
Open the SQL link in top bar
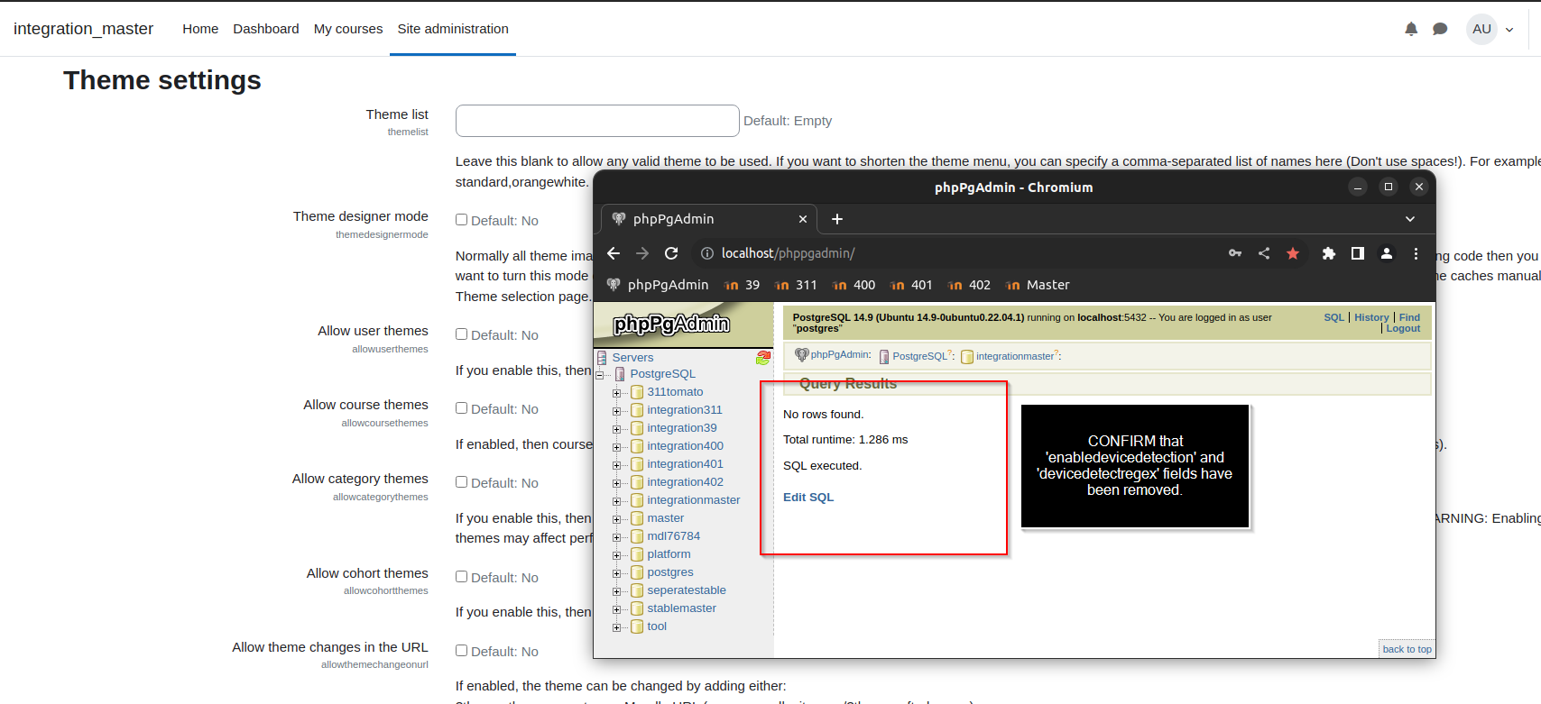(1333, 317)
